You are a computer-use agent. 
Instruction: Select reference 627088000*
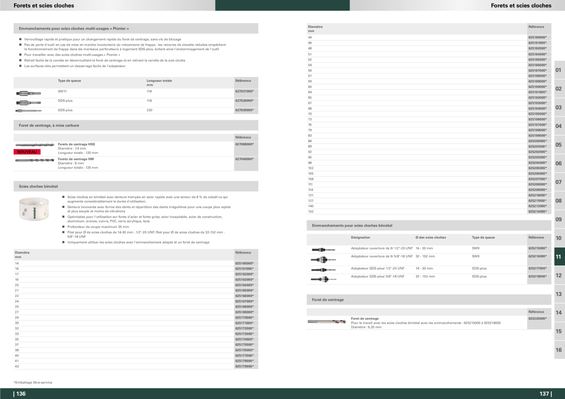pos(244,144)
